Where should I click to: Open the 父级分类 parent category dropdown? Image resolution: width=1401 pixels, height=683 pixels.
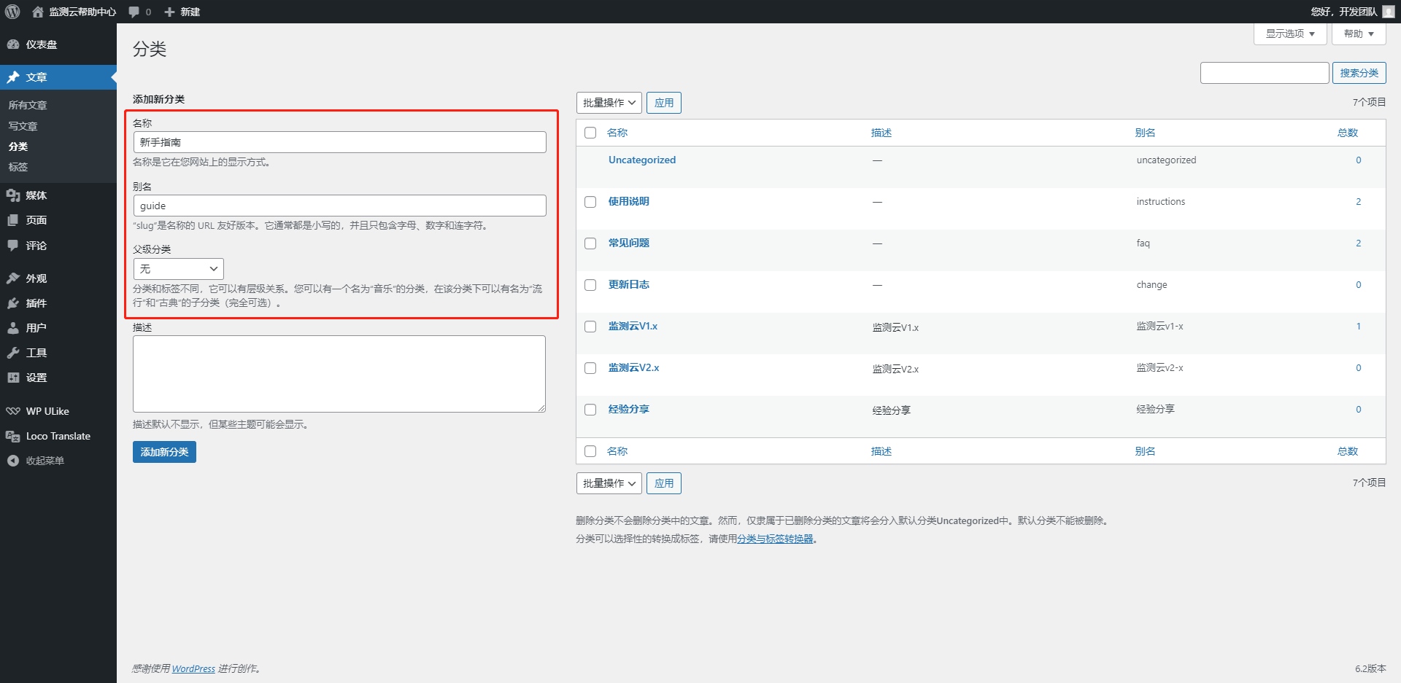(x=179, y=269)
